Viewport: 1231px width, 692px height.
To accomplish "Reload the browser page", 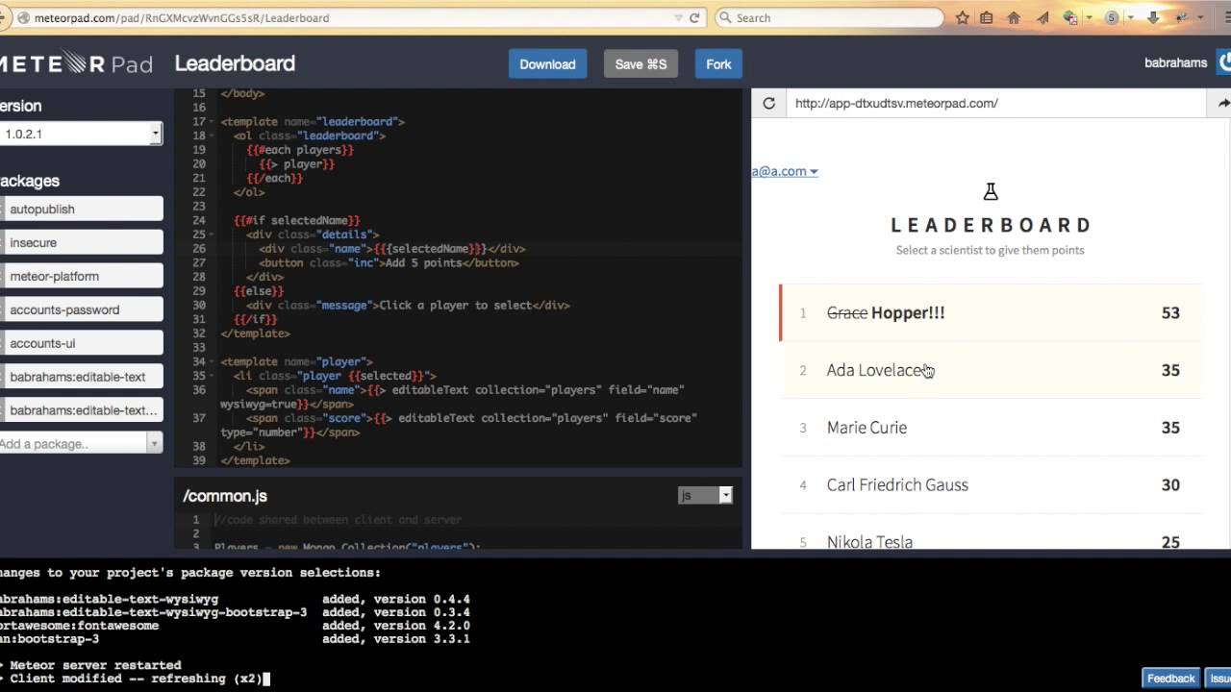I will [693, 17].
